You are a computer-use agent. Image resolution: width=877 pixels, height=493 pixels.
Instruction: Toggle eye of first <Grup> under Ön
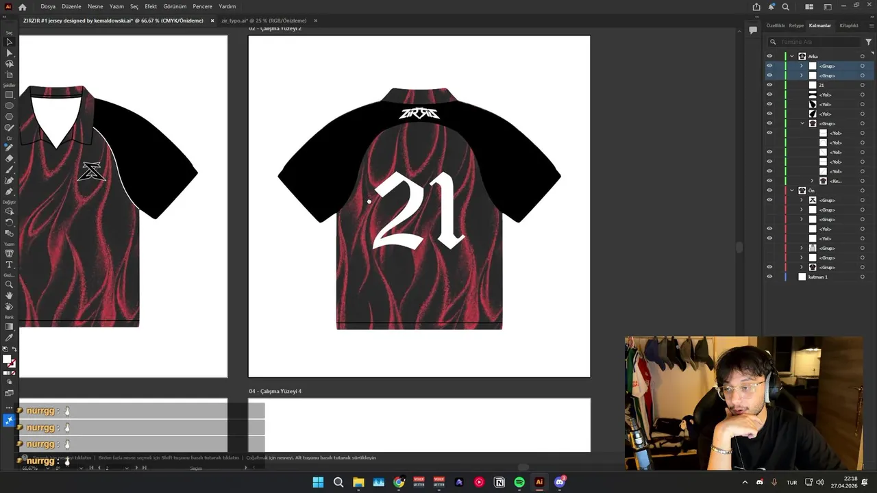tap(769, 200)
